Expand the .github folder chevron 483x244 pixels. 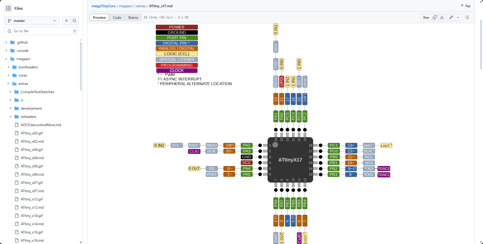click(6, 42)
